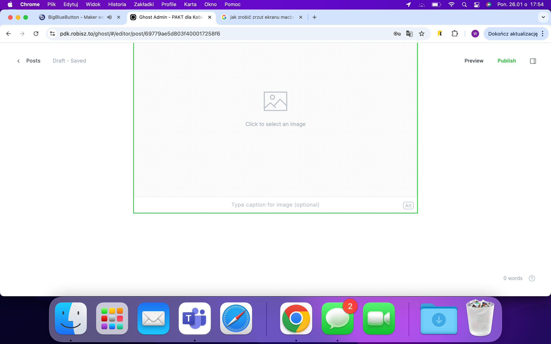Screen dimensions: 551x344
Task: Open Chrome three-dot menu beside Dokończ aktualizację
Action: [x=542, y=34]
